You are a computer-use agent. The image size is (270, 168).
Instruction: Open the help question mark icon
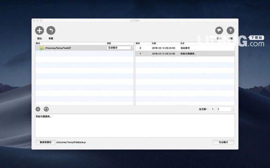[230, 30]
